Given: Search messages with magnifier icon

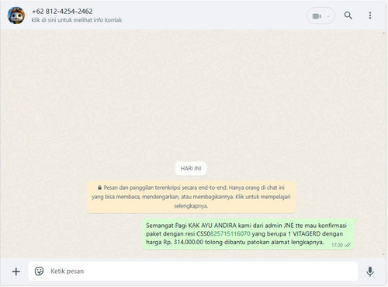Looking at the screenshot, I should tap(348, 16).
